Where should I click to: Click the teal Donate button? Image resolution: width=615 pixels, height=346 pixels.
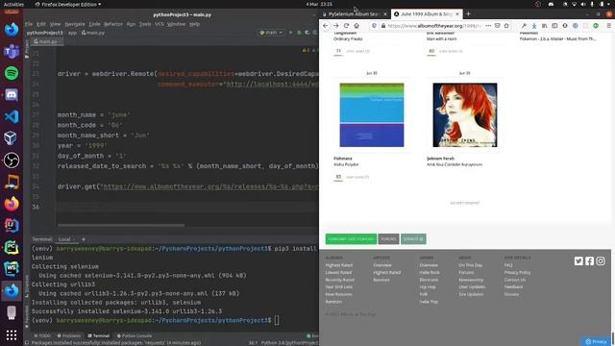[413, 239]
